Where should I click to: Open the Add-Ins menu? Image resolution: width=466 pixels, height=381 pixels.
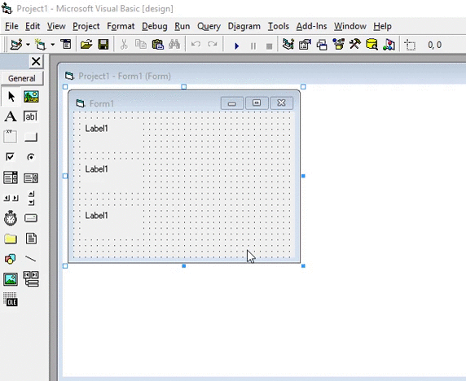[x=311, y=26]
